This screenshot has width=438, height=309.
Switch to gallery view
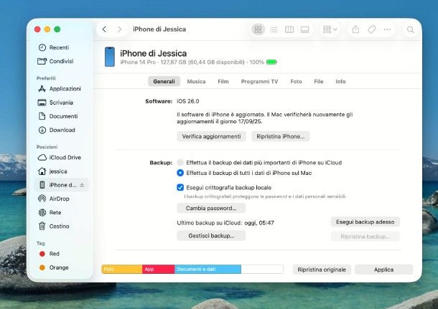(304, 29)
